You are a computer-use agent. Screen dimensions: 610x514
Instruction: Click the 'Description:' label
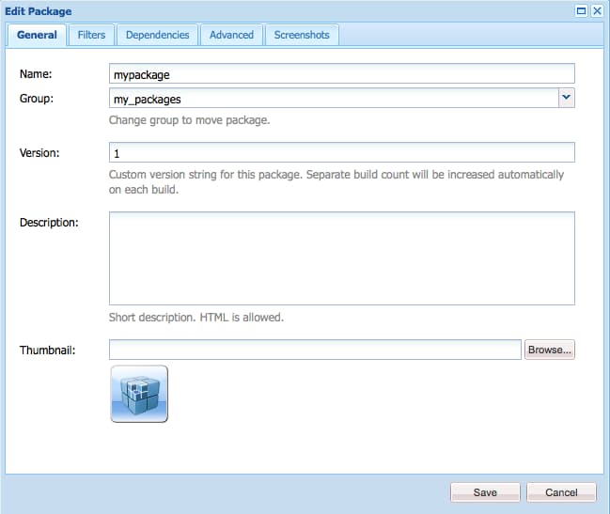click(x=49, y=223)
